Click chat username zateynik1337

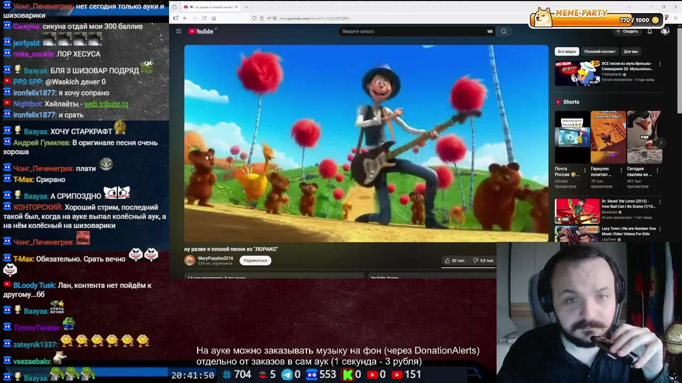[x=35, y=345]
